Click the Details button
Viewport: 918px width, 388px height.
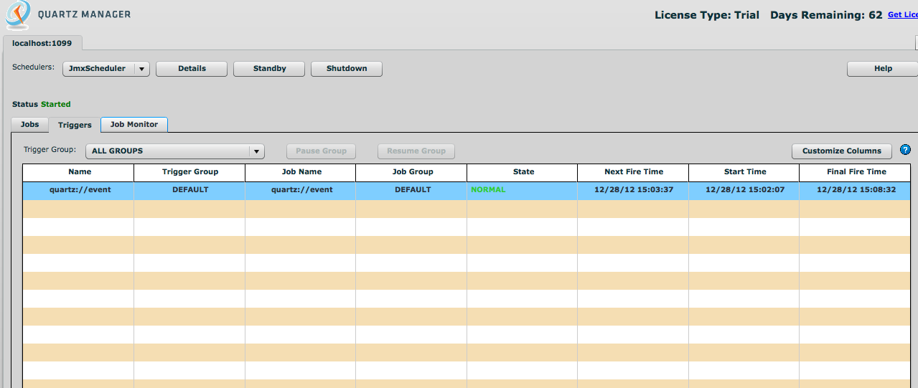[x=192, y=69]
